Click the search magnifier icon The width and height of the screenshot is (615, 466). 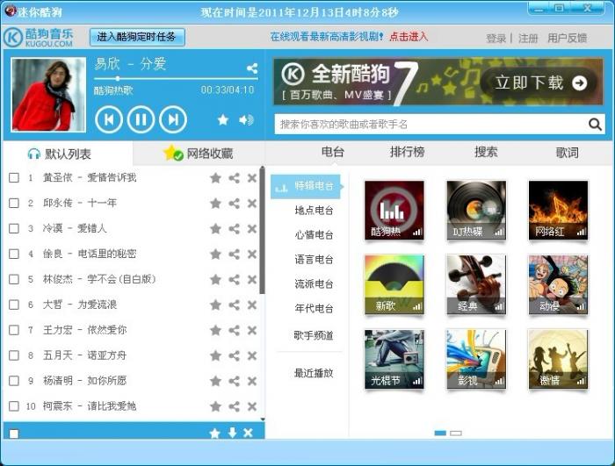pyautogui.click(x=595, y=125)
